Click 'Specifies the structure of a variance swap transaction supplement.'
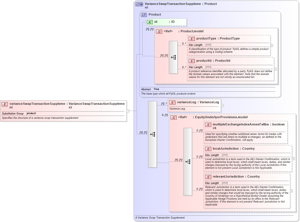This screenshot has width=300, height=222. [40, 118]
